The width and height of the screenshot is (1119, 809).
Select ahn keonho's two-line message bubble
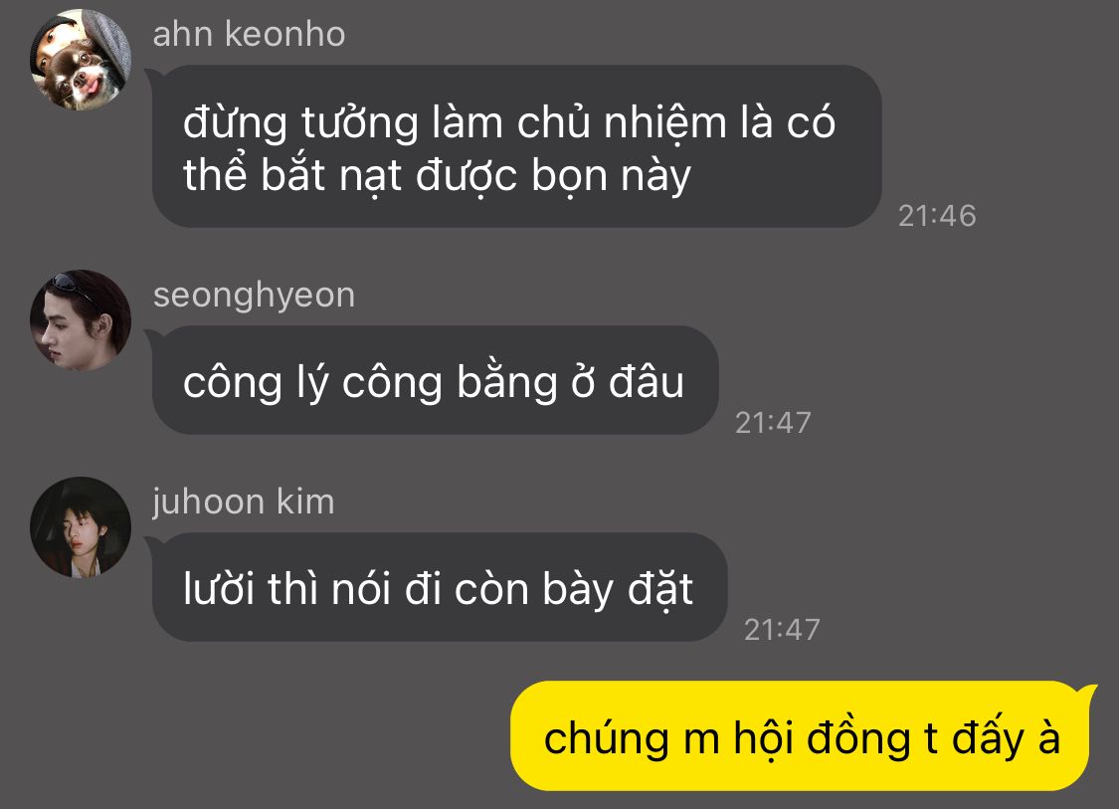(516, 146)
